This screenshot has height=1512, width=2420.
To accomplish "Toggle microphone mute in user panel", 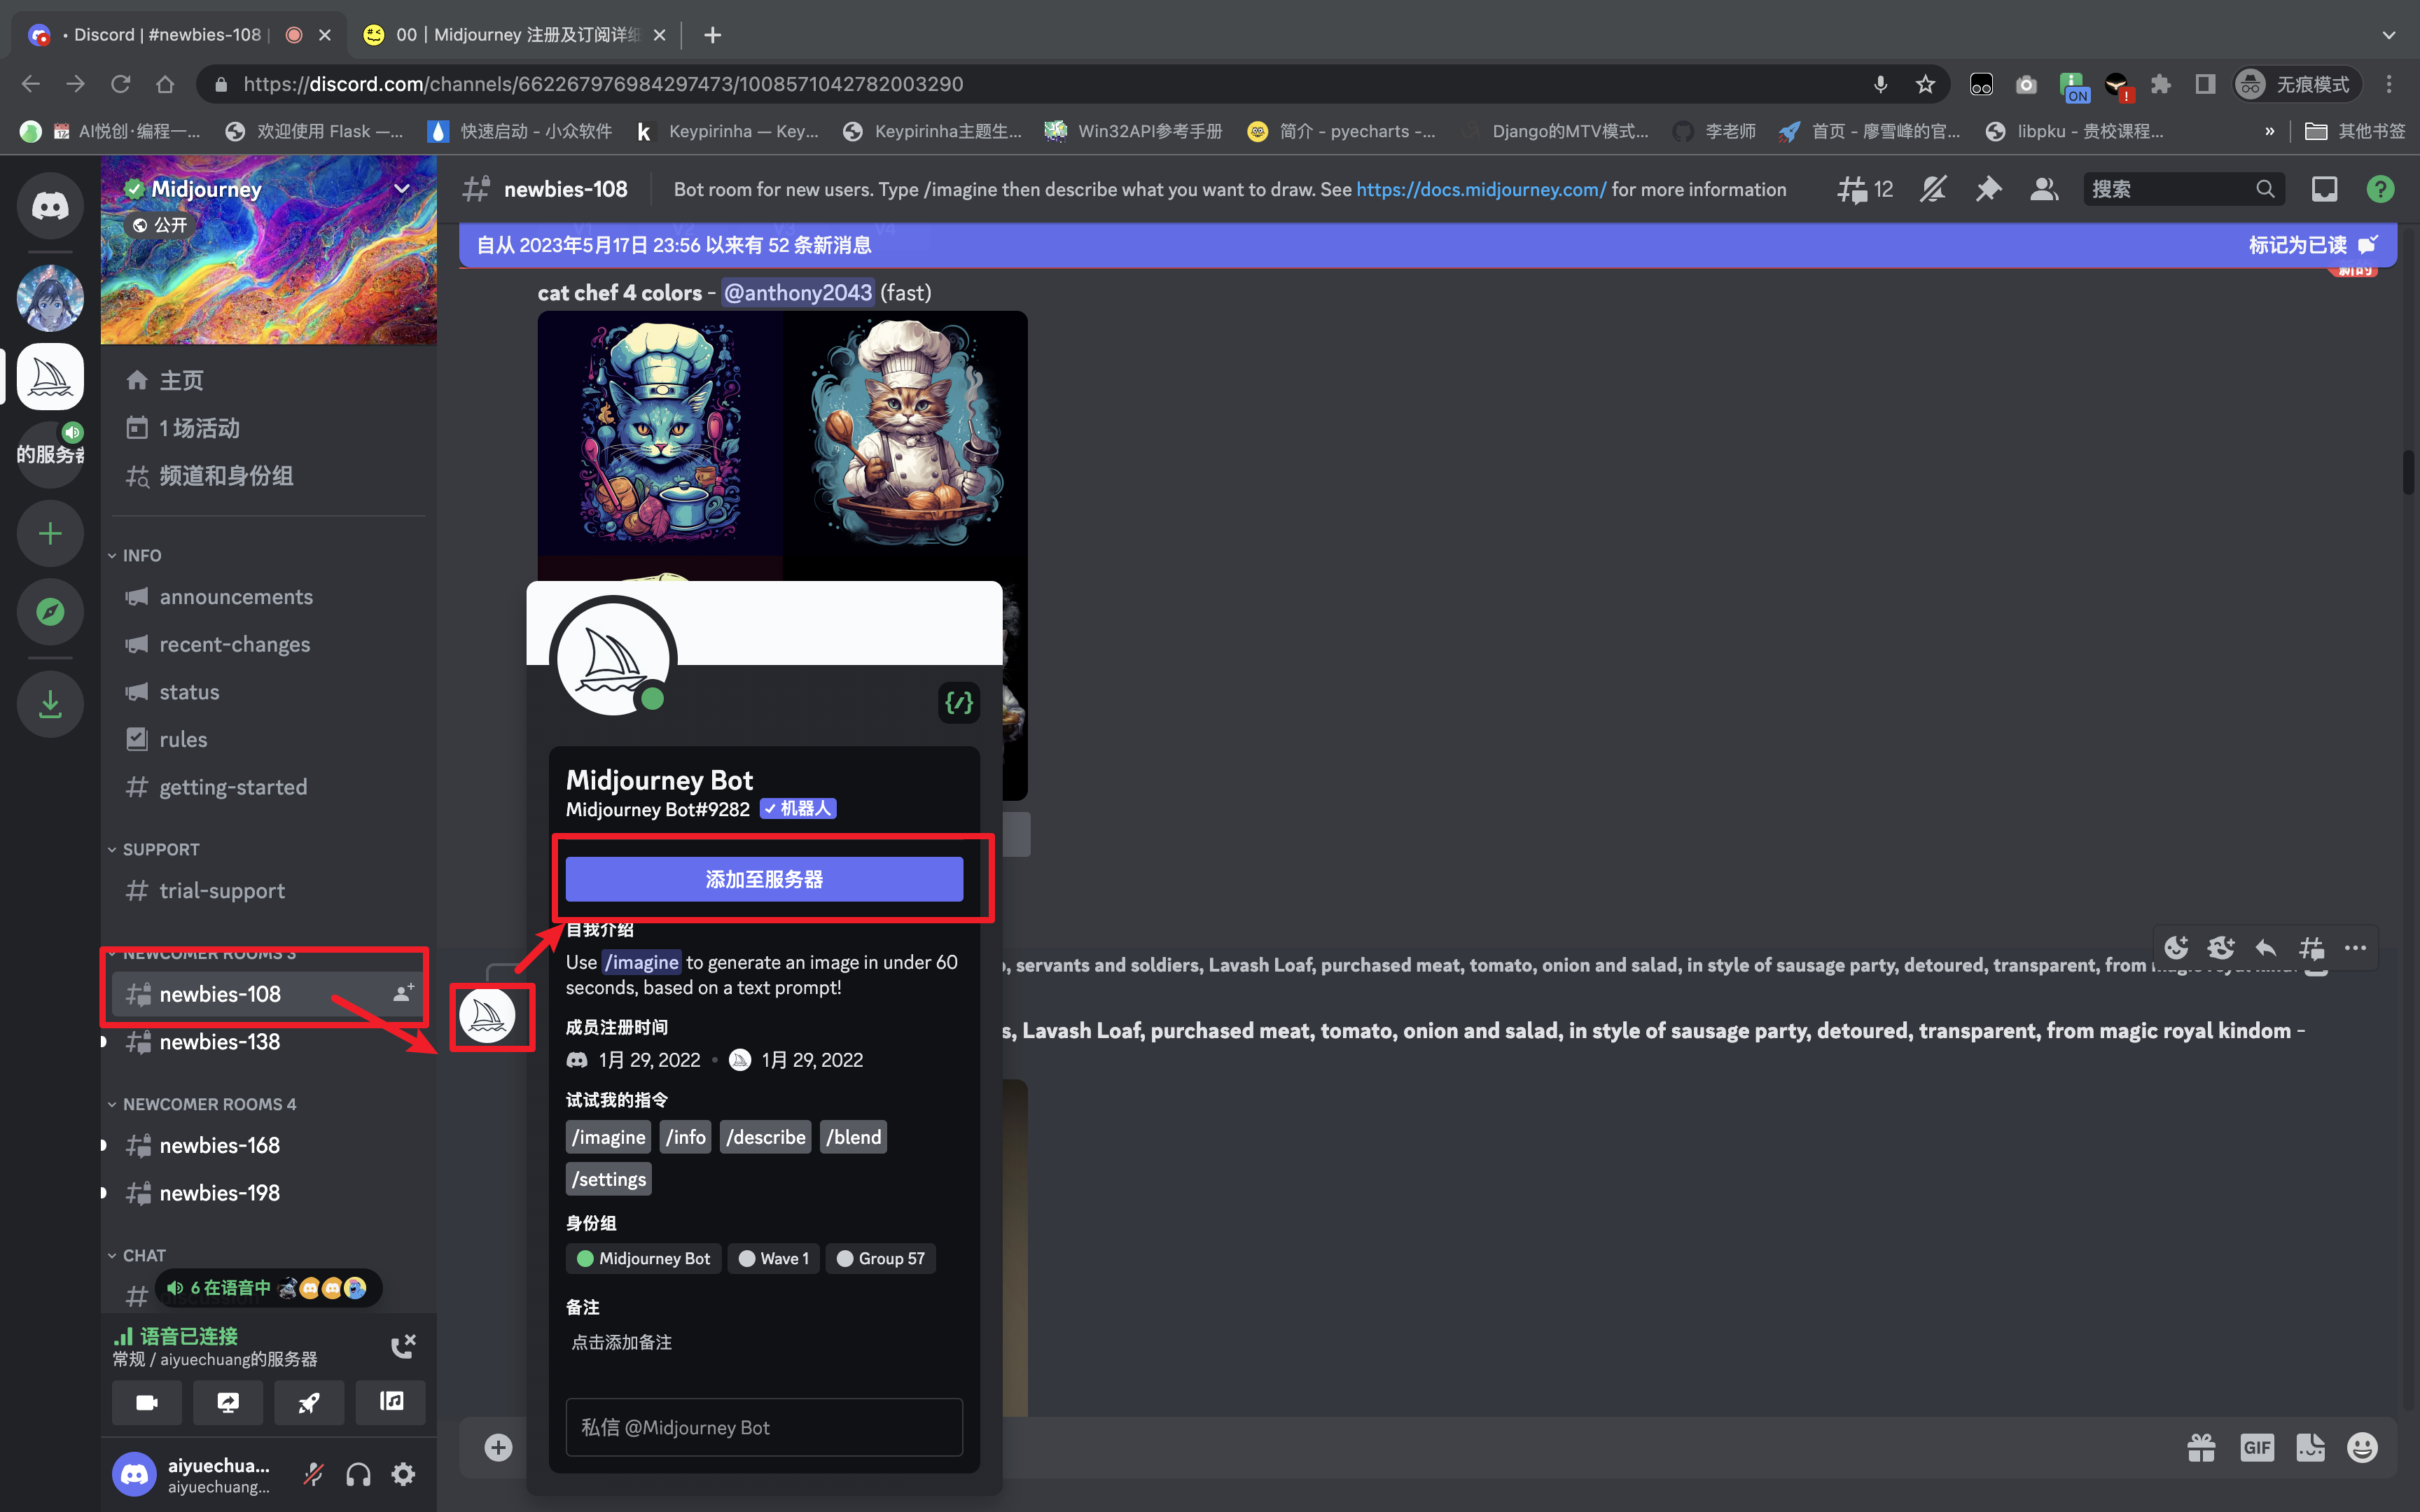I will pyautogui.click(x=314, y=1474).
